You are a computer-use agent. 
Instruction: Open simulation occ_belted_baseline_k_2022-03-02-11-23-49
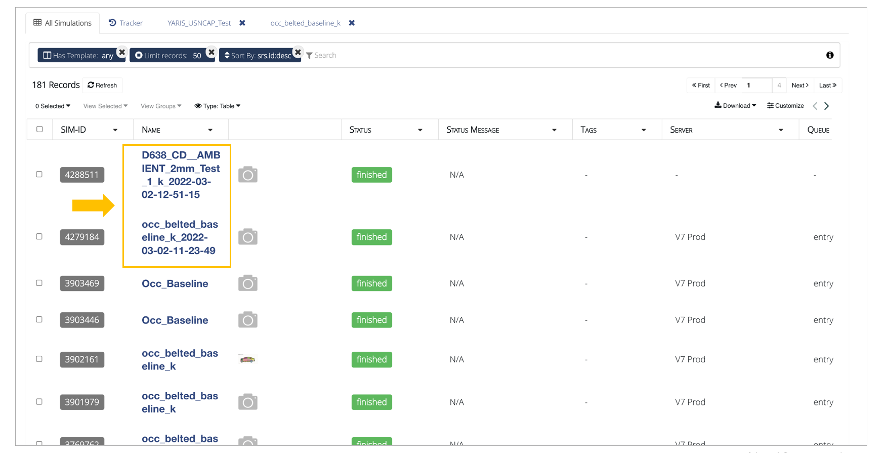(x=180, y=237)
